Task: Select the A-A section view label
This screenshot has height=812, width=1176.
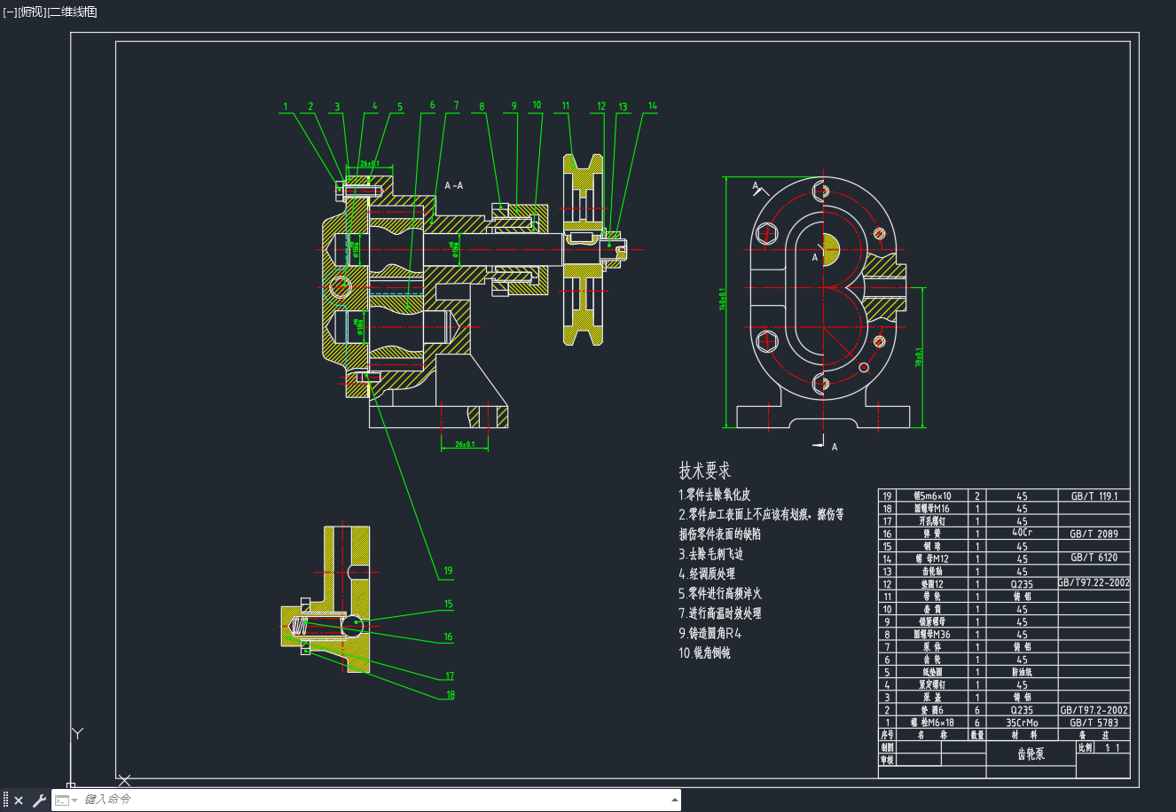Action: 453,185
